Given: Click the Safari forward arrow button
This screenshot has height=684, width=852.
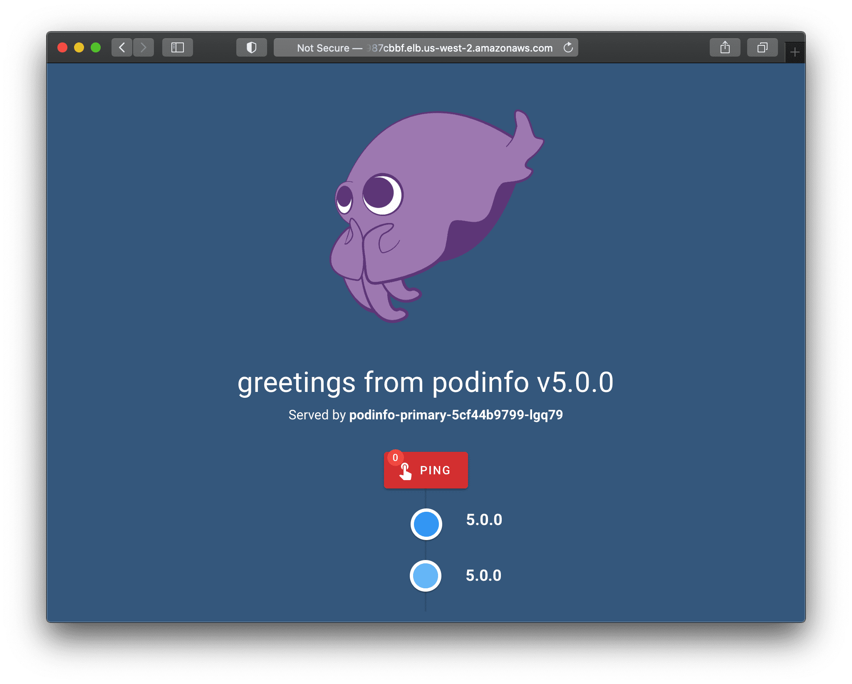Looking at the screenshot, I should (144, 47).
